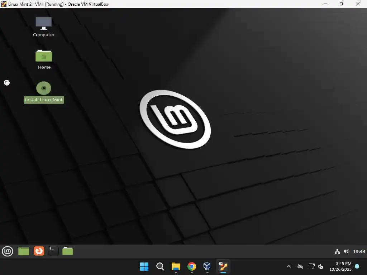Open VirtualBox Manager from the taskbar
Screen dimensions: 367x275
(207, 266)
